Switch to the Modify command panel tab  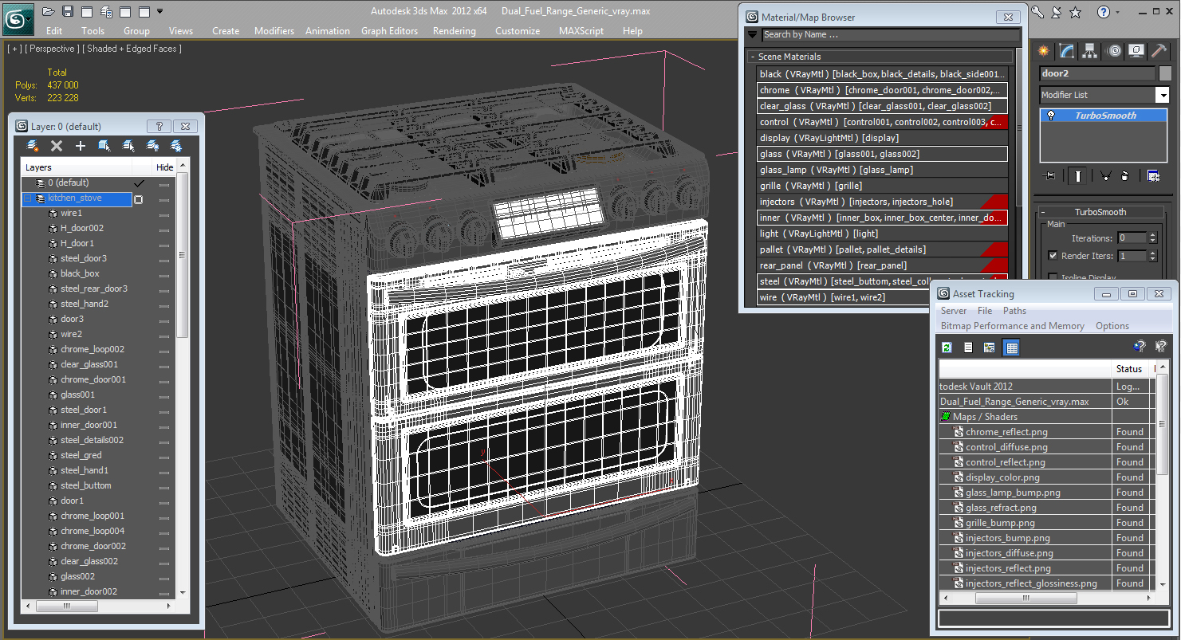(1067, 51)
